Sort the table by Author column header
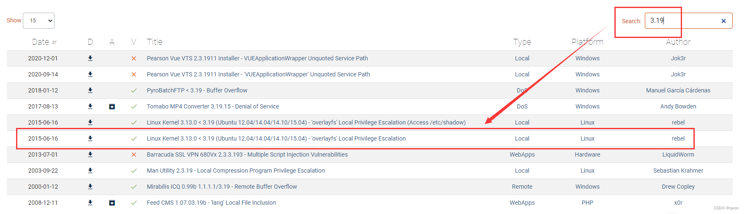745x214 pixels. (678, 42)
